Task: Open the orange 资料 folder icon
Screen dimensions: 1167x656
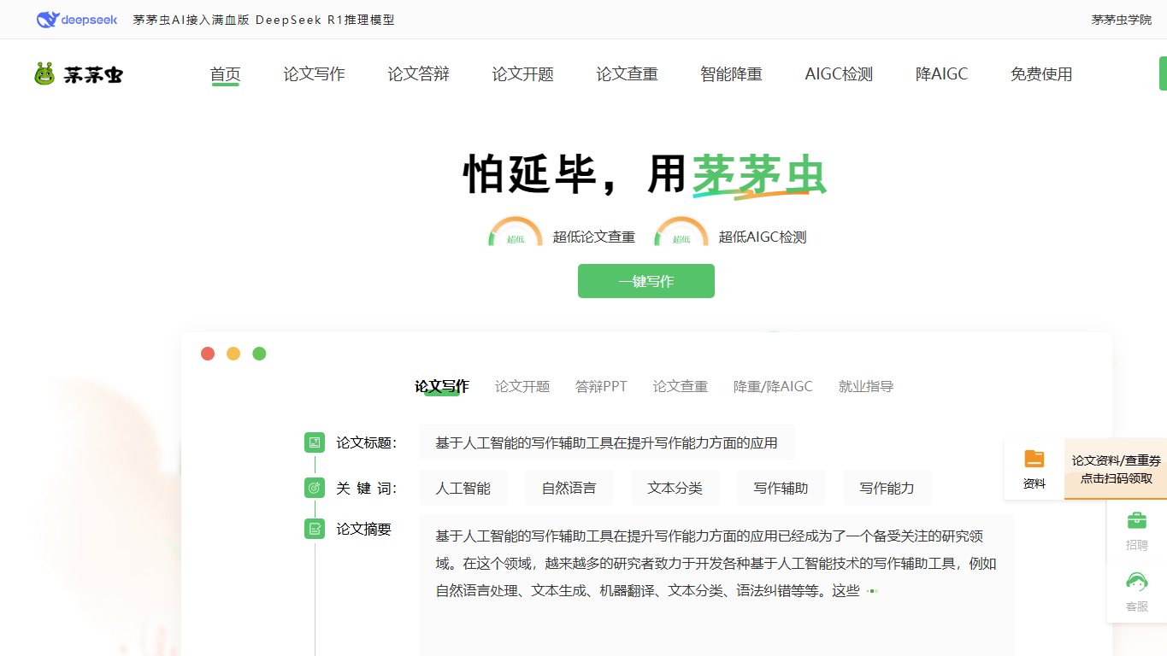Action: [x=1034, y=459]
